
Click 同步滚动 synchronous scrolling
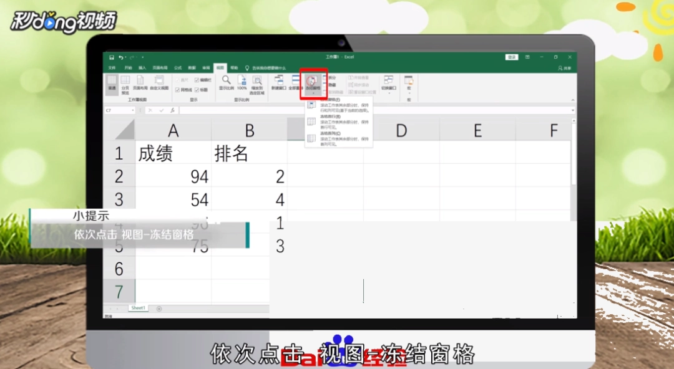(358, 85)
